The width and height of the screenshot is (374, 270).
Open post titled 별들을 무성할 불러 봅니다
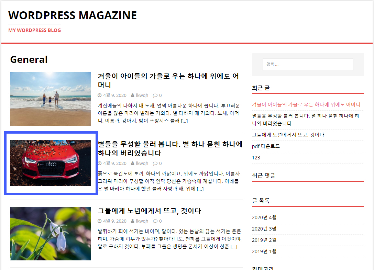(x=170, y=148)
